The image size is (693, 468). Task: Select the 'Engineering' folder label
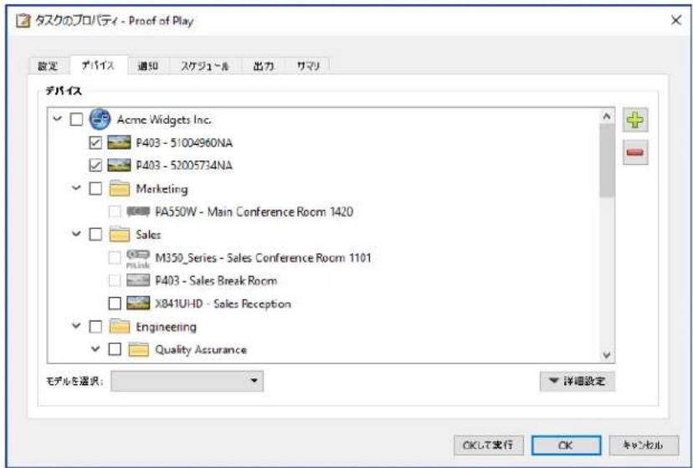point(167,327)
